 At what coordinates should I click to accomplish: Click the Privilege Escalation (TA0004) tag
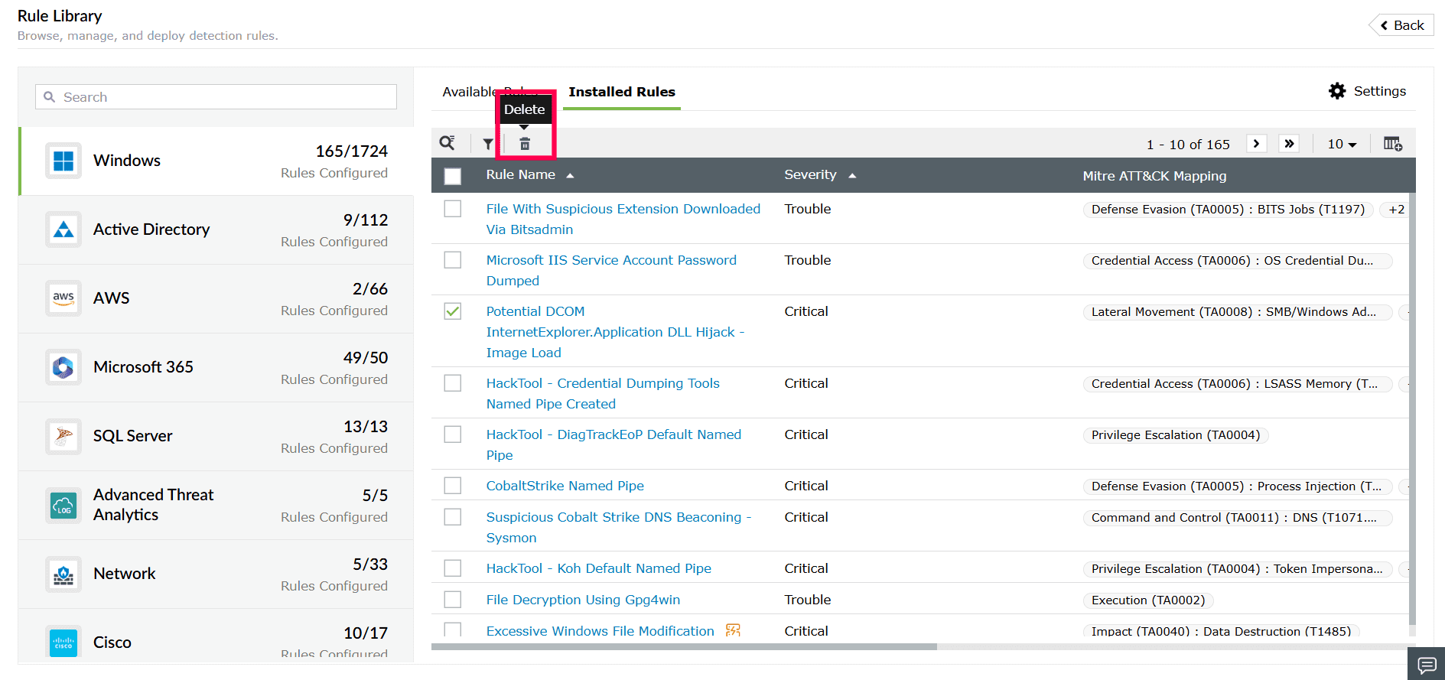[1176, 435]
